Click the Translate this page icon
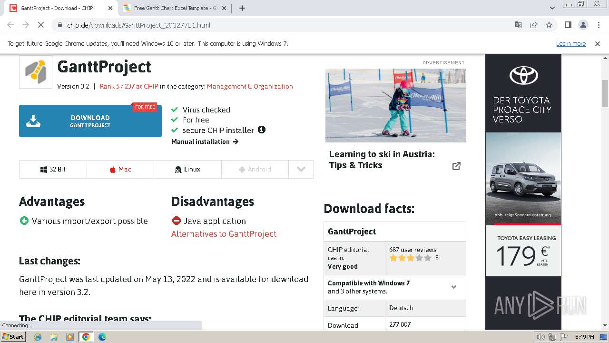 [519, 25]
